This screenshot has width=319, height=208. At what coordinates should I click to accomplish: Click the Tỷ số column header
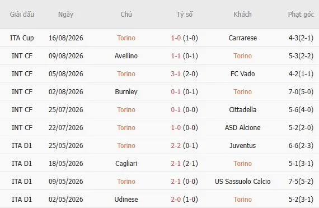(184, 15)
